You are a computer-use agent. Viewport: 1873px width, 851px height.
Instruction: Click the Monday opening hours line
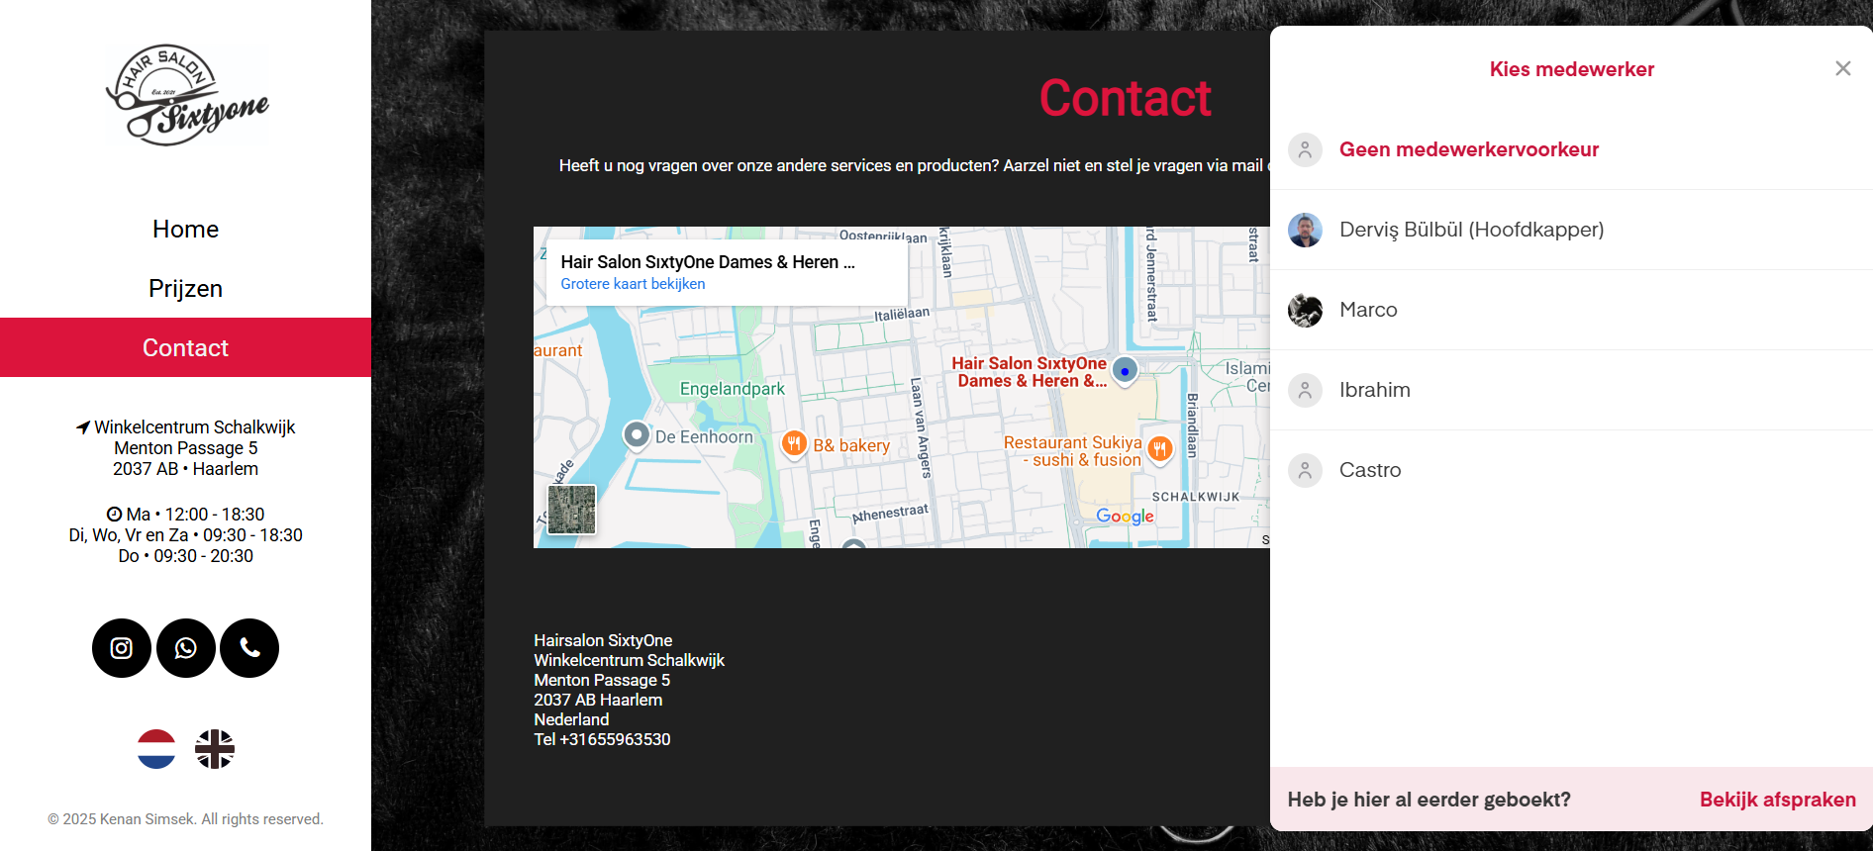click(186, 515)
